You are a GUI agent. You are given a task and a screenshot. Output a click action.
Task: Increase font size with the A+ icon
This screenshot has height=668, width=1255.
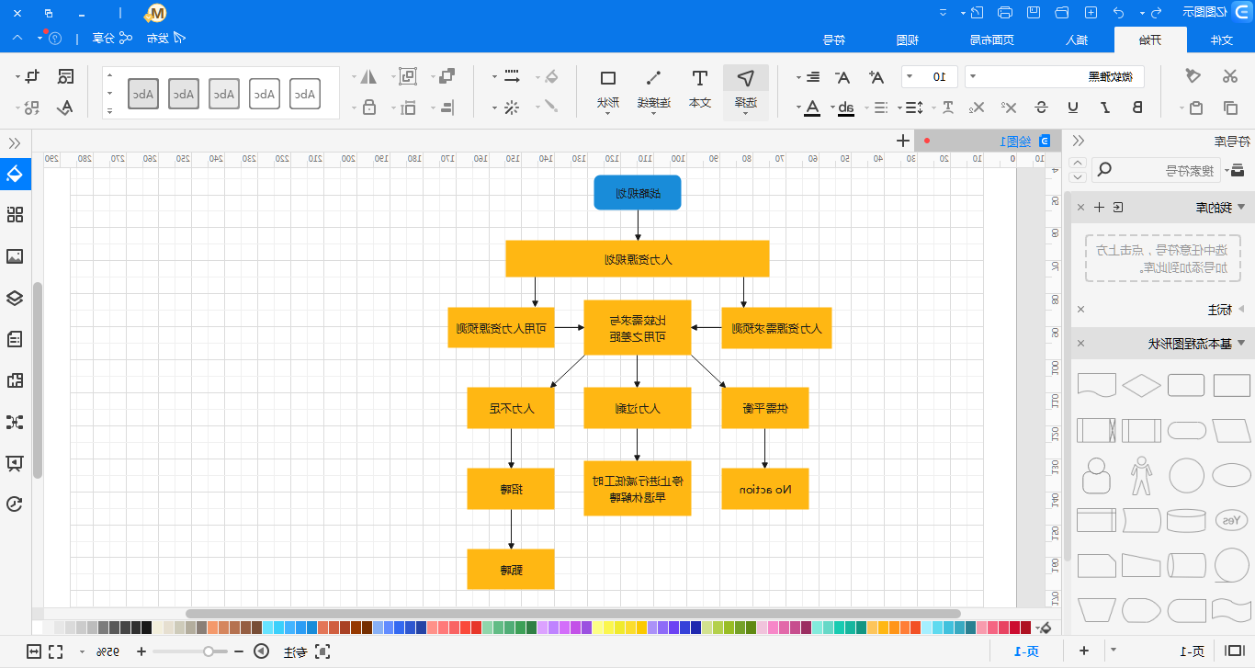click(x=877, y=77)
